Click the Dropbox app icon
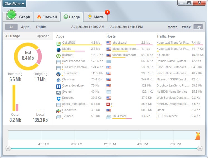The image size is (208, 158). (x=59, y=99)
